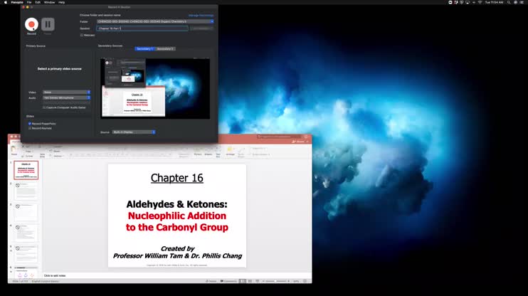Open the Folder dropdown
The image size is (528, 296).
[155, 21]
